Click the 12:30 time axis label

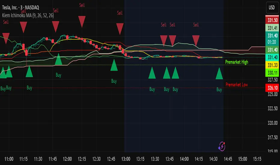tap(96, 159)
